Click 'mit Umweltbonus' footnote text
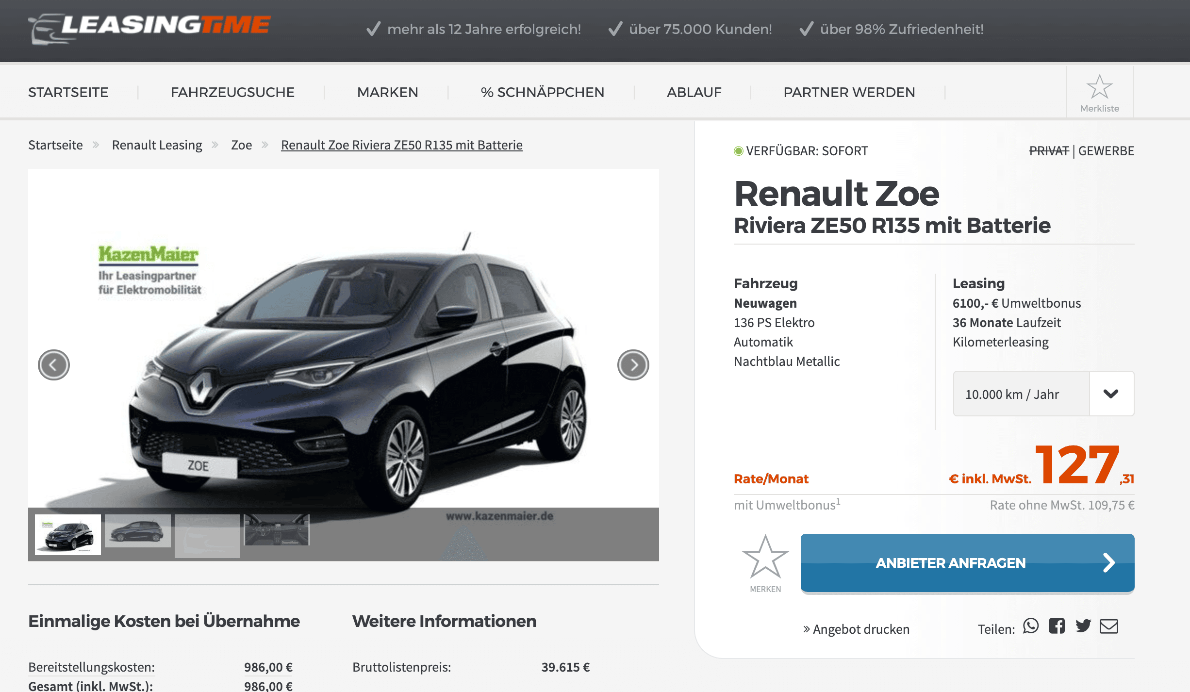The image size is (1190, 692). pyautogui.click(x=787, y=505)
